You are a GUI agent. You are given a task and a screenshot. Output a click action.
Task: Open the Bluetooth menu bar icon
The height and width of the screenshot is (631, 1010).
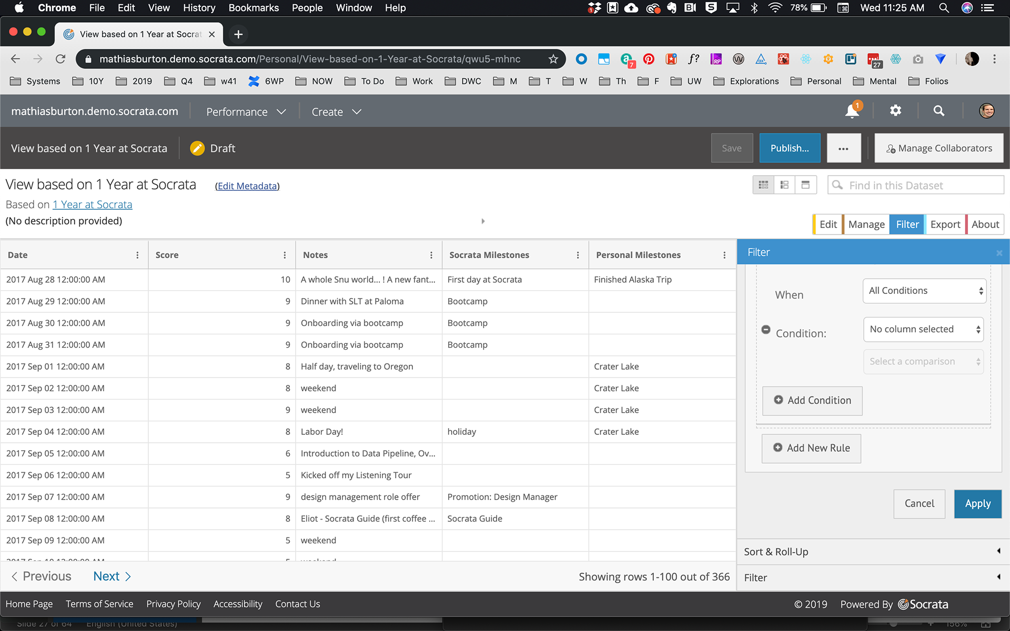coord(754,8)
